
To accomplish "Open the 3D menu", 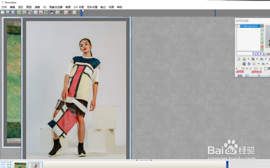I will 45,7.
